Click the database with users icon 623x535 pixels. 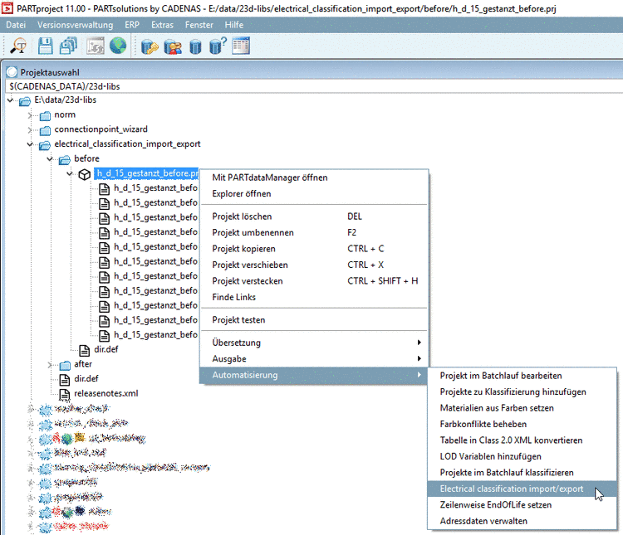pos(173,46)
